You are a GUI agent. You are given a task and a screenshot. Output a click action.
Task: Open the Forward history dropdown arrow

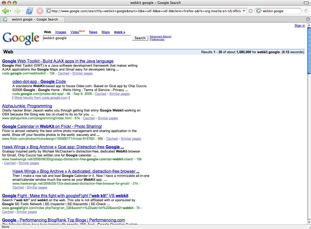[x=23, y=11]
